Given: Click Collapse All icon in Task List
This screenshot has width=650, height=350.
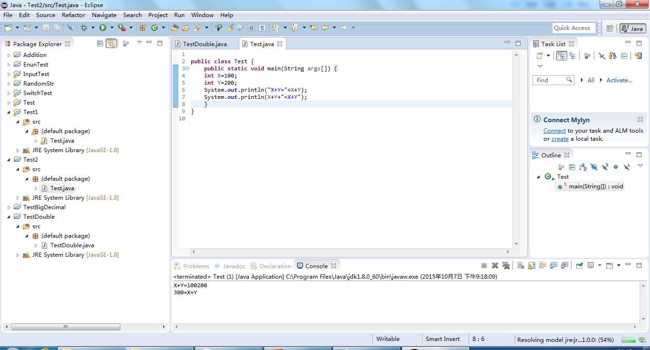Looking at the screenshot, I should 624,56.
